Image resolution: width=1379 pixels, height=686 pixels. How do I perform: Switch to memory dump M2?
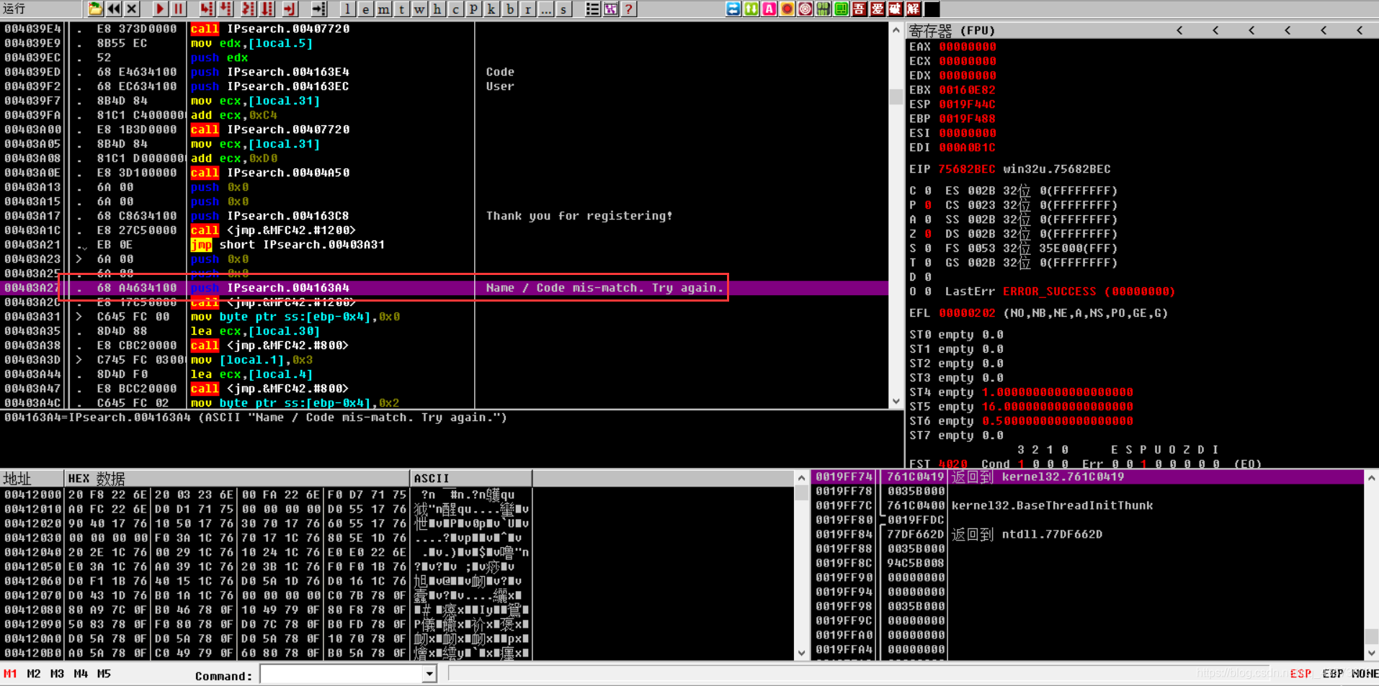pyautogui.click(x=34, y=674)
